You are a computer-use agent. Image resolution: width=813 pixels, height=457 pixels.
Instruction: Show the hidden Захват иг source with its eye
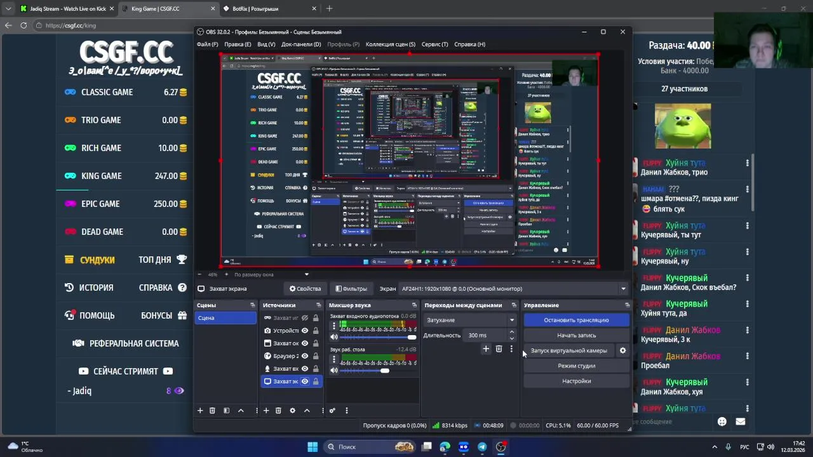pos(305,318)
